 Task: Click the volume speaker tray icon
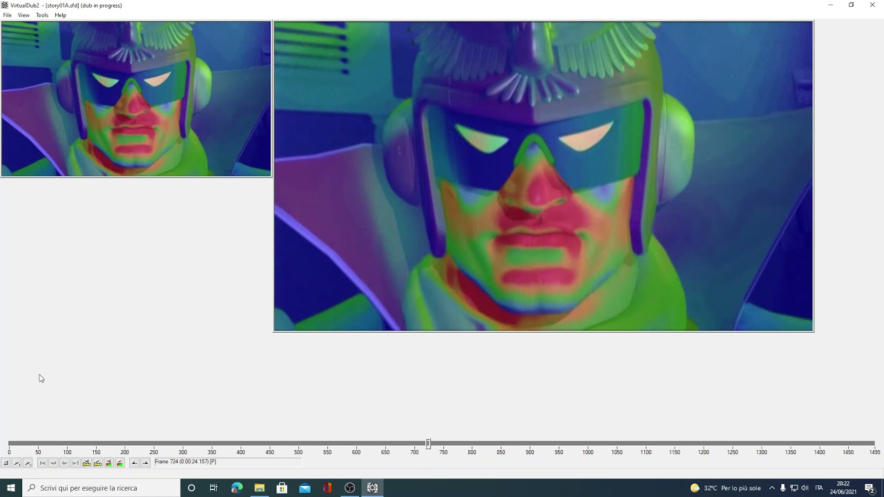tap(805, 488)
